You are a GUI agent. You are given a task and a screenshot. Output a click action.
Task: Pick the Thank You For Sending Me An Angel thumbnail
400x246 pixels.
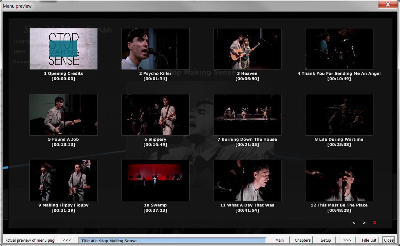click(x=339, y=49)
